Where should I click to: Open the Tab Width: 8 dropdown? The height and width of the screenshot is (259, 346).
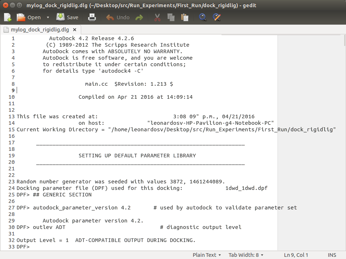246,255
